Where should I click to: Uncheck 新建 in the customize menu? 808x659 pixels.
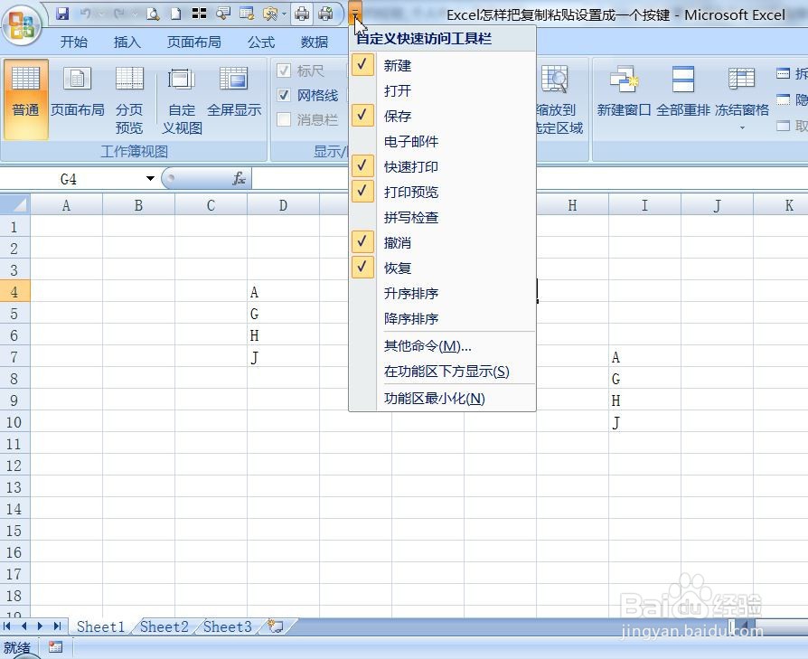coord(442,65)
